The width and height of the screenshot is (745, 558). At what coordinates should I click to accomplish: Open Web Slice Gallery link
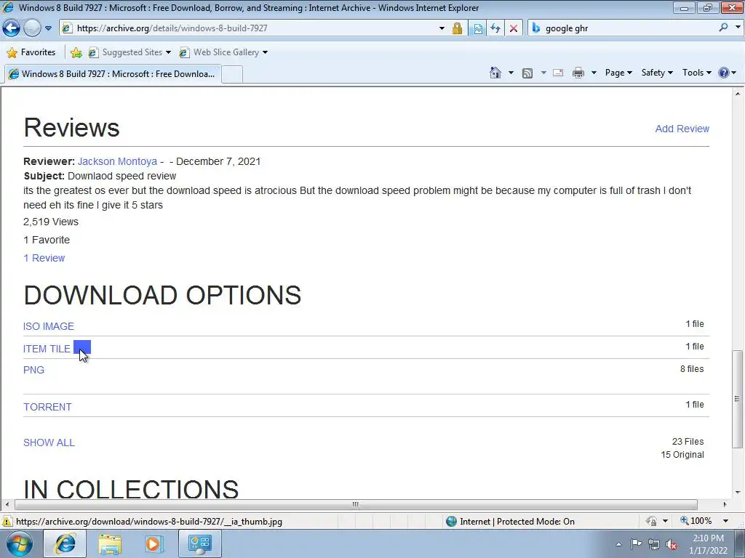223,52
